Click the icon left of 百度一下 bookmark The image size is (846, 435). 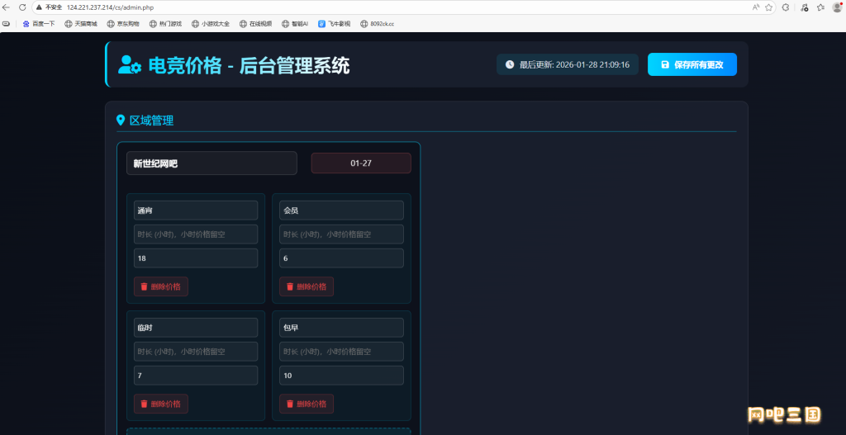(x=7, y=24)
